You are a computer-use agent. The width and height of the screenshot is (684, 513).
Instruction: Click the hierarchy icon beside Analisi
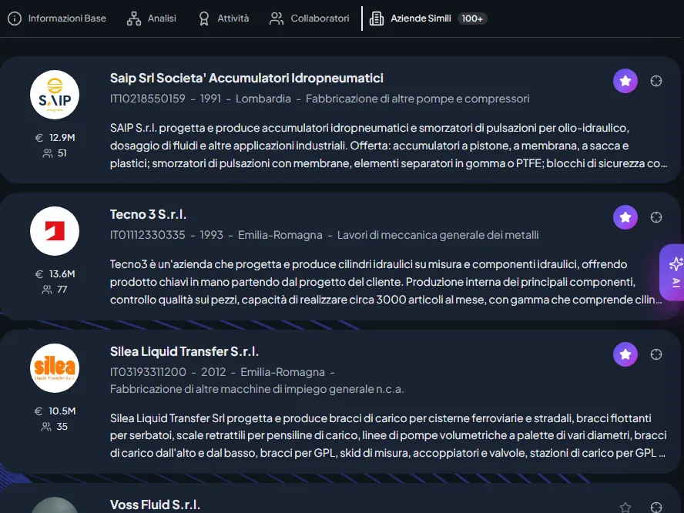pyautogui.click(x=134, y=18)
